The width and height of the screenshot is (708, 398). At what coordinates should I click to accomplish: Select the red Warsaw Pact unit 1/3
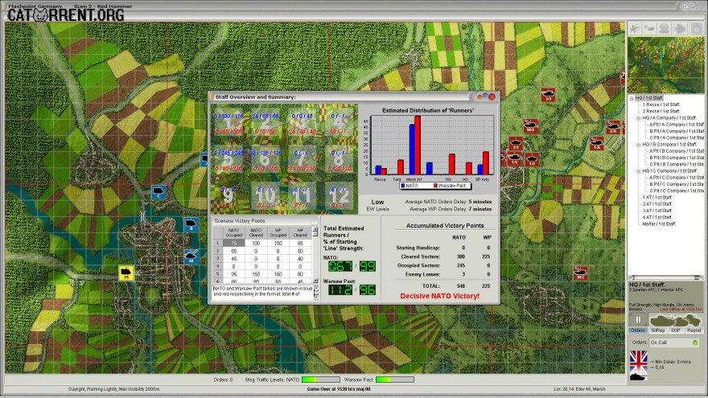(x=532, y=159)
